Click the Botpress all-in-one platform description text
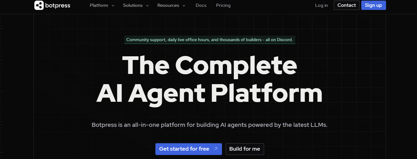This screenshot has height=159, width=417. click(210, 125)
